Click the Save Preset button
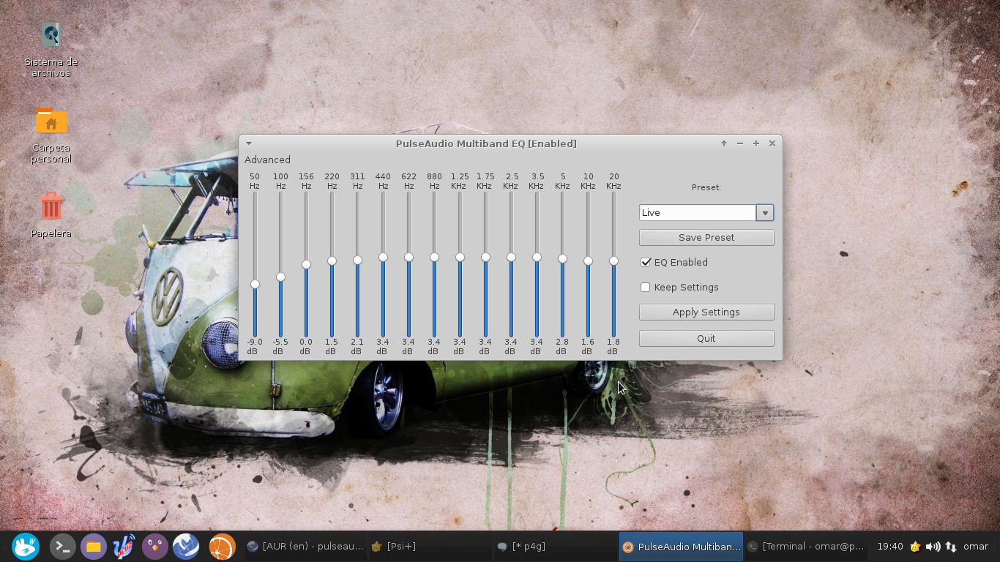Image resolution: width=1000 pixels, height=562 pixels. 706,238
